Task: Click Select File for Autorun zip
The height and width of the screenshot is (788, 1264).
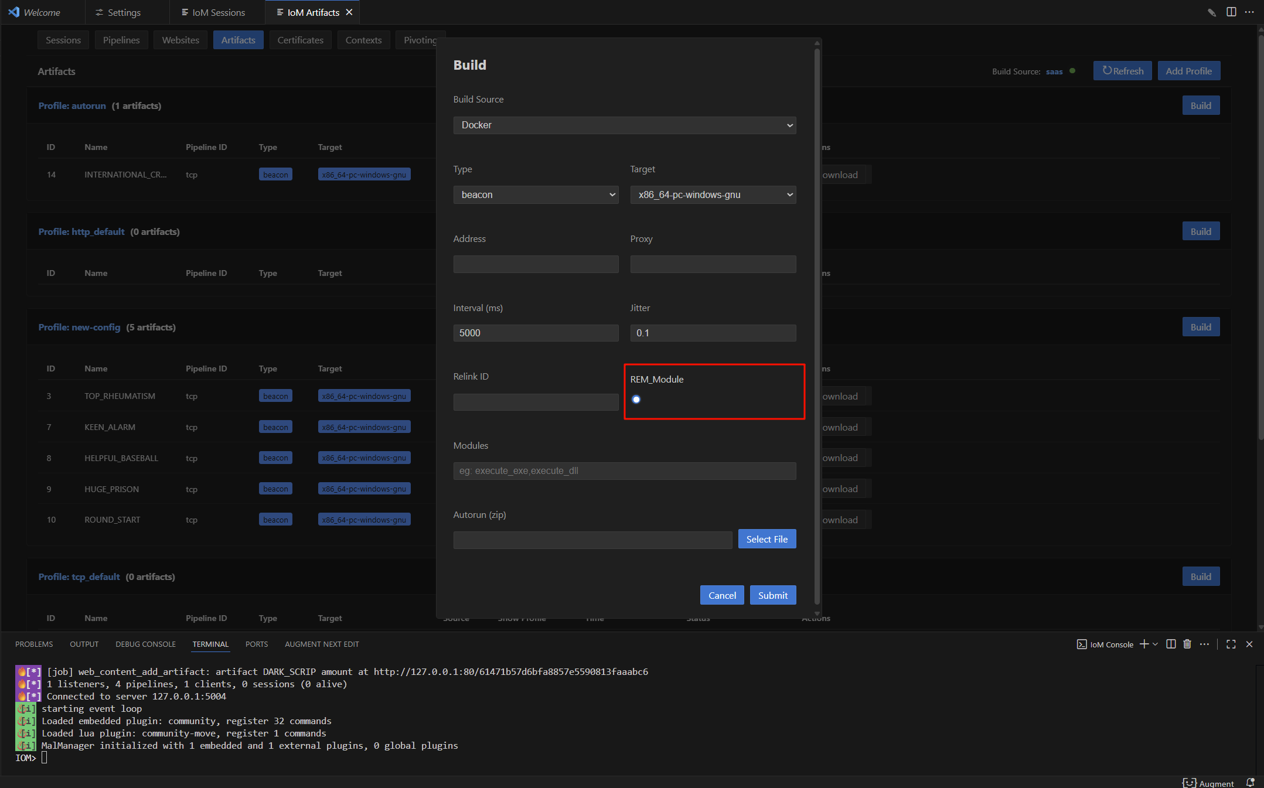Action: tap(766, 540)
